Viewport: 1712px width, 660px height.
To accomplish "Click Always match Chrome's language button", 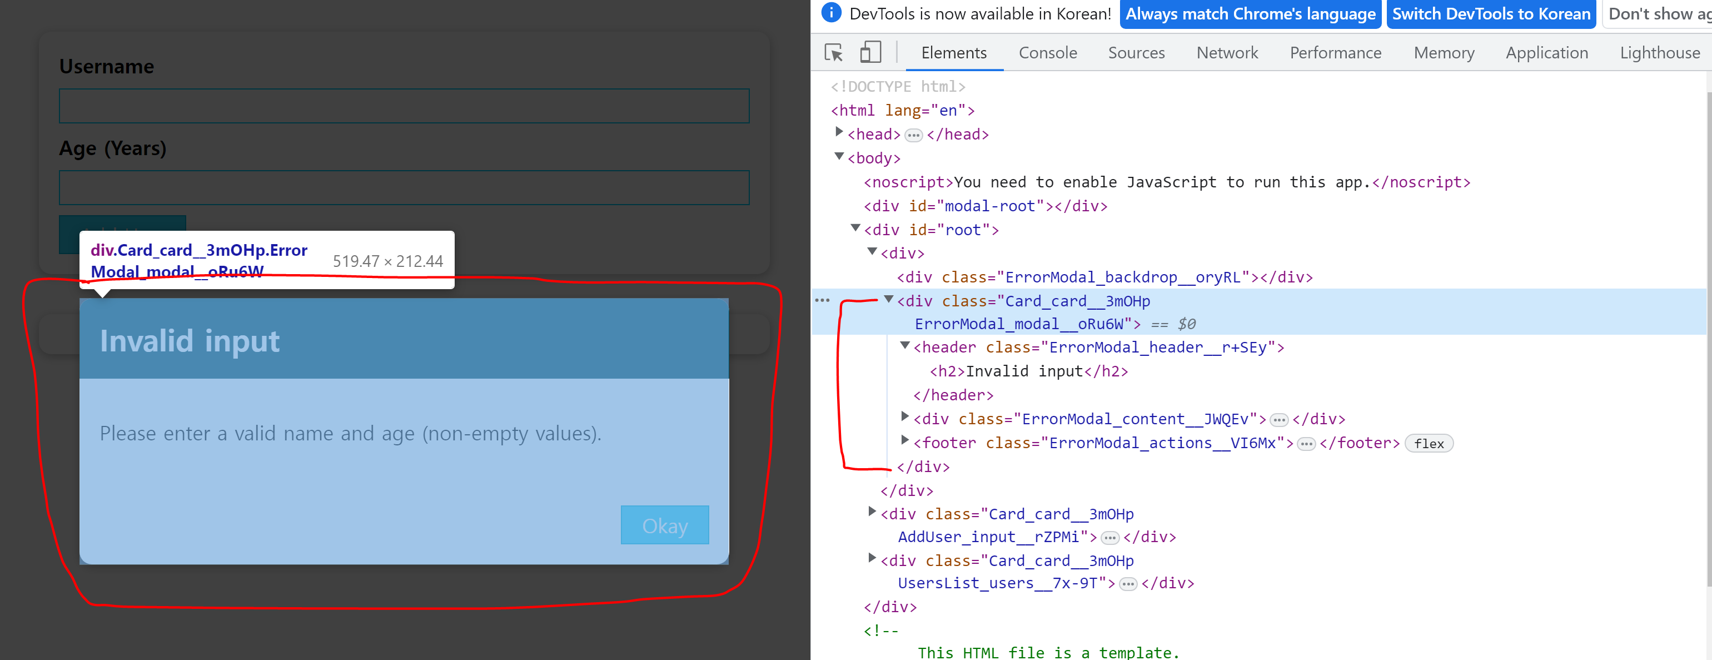I will click(1250, 14).
